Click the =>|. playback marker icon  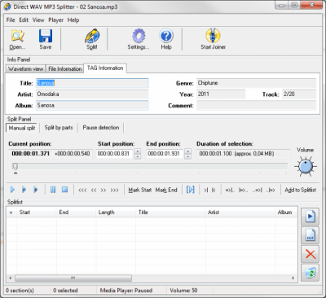click(230, 191)
